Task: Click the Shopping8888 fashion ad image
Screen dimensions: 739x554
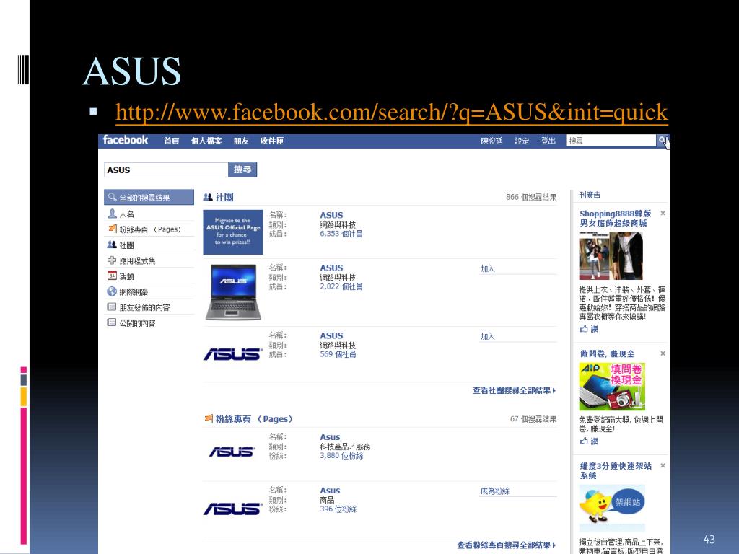Action: (x=611, y=256)
